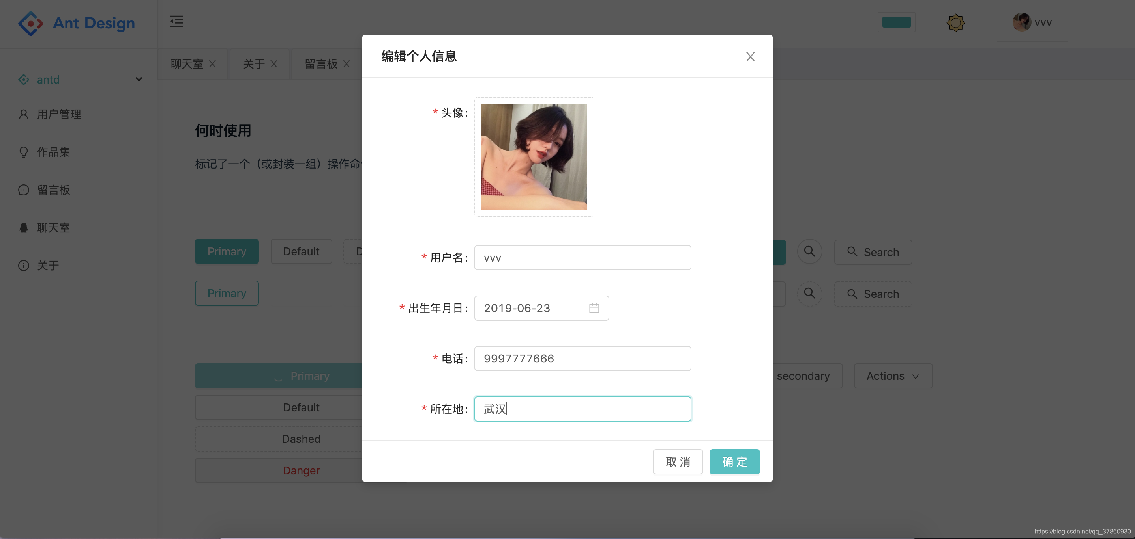Click the secondary button

click(807, 376)
